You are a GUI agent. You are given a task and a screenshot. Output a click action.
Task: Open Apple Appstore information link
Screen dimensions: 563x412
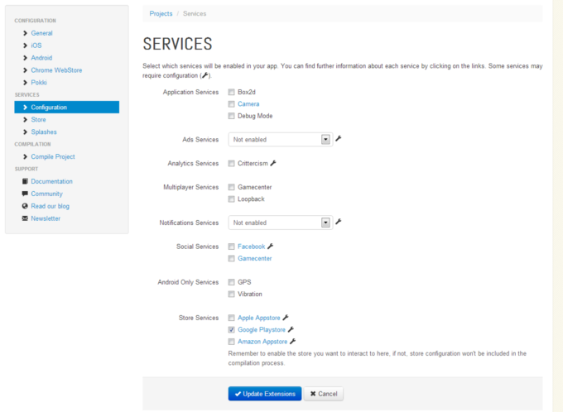tap(259, 318)
